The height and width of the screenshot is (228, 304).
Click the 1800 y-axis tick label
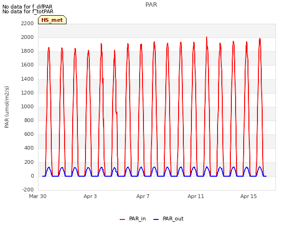pyautogui.click(x=28, y=51)
